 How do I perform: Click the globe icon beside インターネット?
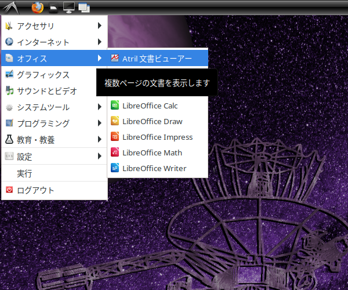click(9, 42)
